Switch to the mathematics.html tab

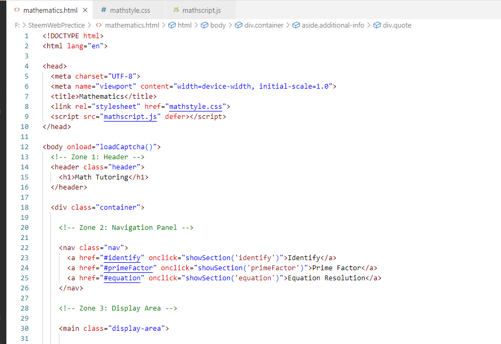point(50,10)
